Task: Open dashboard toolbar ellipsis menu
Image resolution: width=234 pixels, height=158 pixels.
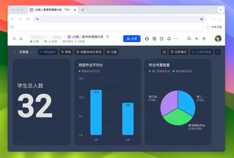Action: (x=218, y=52)
